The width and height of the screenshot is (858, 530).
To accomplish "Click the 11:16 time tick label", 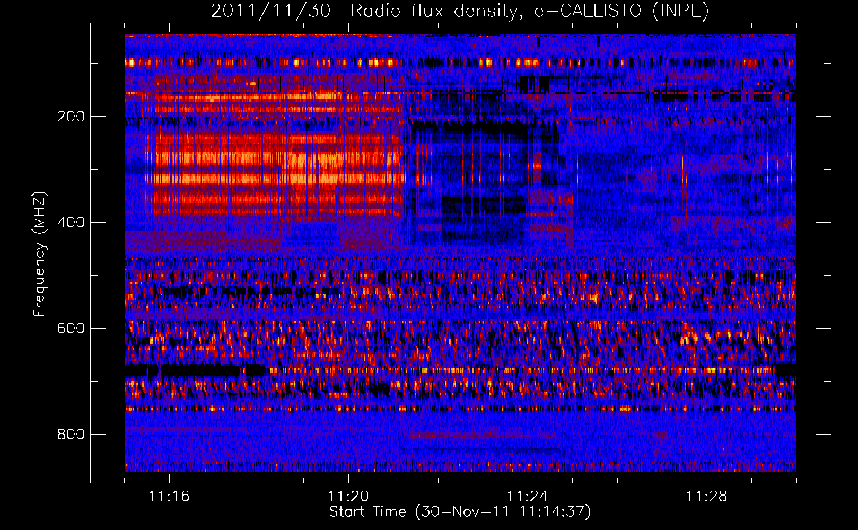I will pos(169,497).
